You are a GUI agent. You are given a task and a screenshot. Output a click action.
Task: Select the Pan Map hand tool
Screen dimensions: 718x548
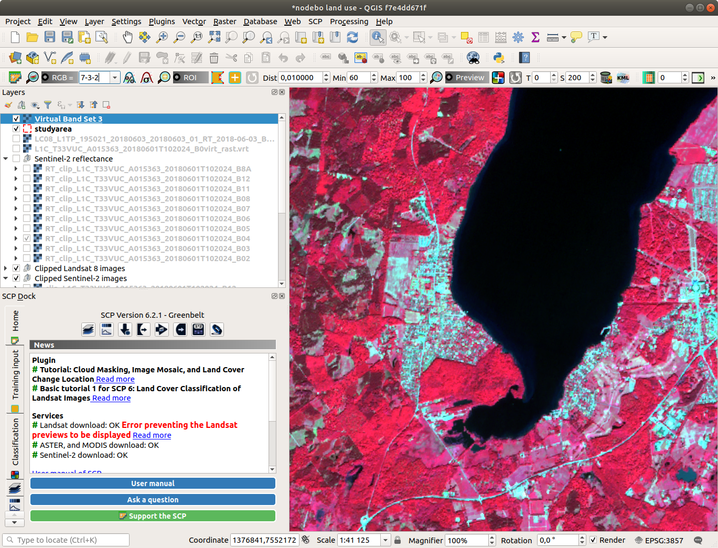(127, 37)
